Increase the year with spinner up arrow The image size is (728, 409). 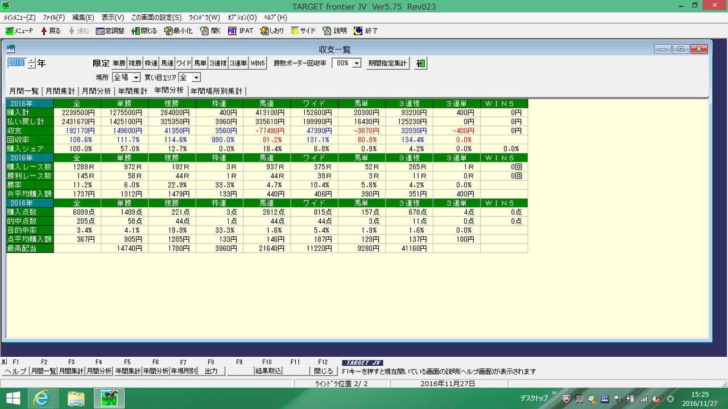click(31, 61)
